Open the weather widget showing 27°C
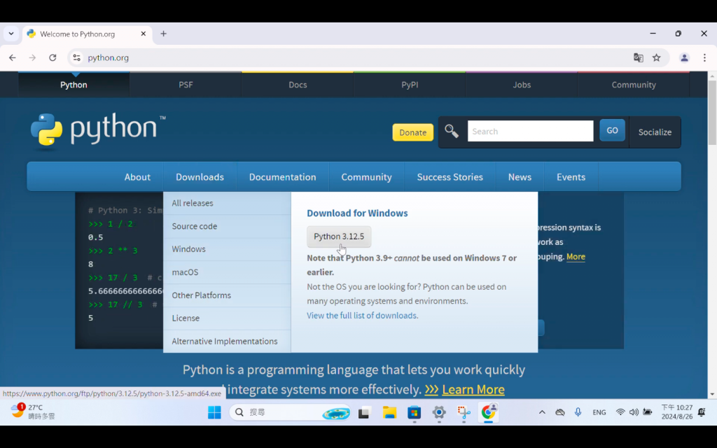The width and height of the screenshot is (717, 448). (x=33, y=412)
